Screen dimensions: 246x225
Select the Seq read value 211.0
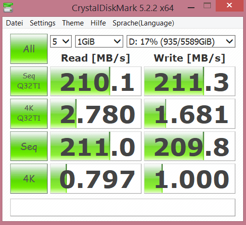(96, 146)
